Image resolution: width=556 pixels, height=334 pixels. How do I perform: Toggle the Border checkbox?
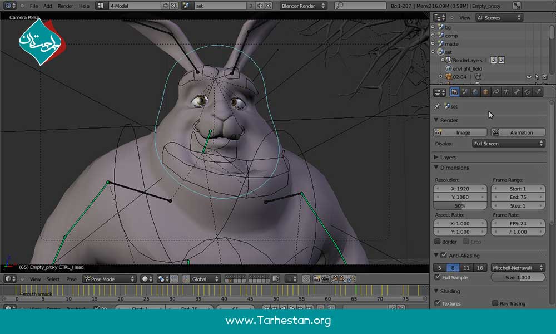click(x=438, y=242)
